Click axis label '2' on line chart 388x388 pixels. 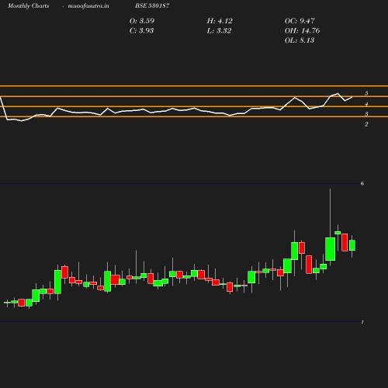coord(366,124)
